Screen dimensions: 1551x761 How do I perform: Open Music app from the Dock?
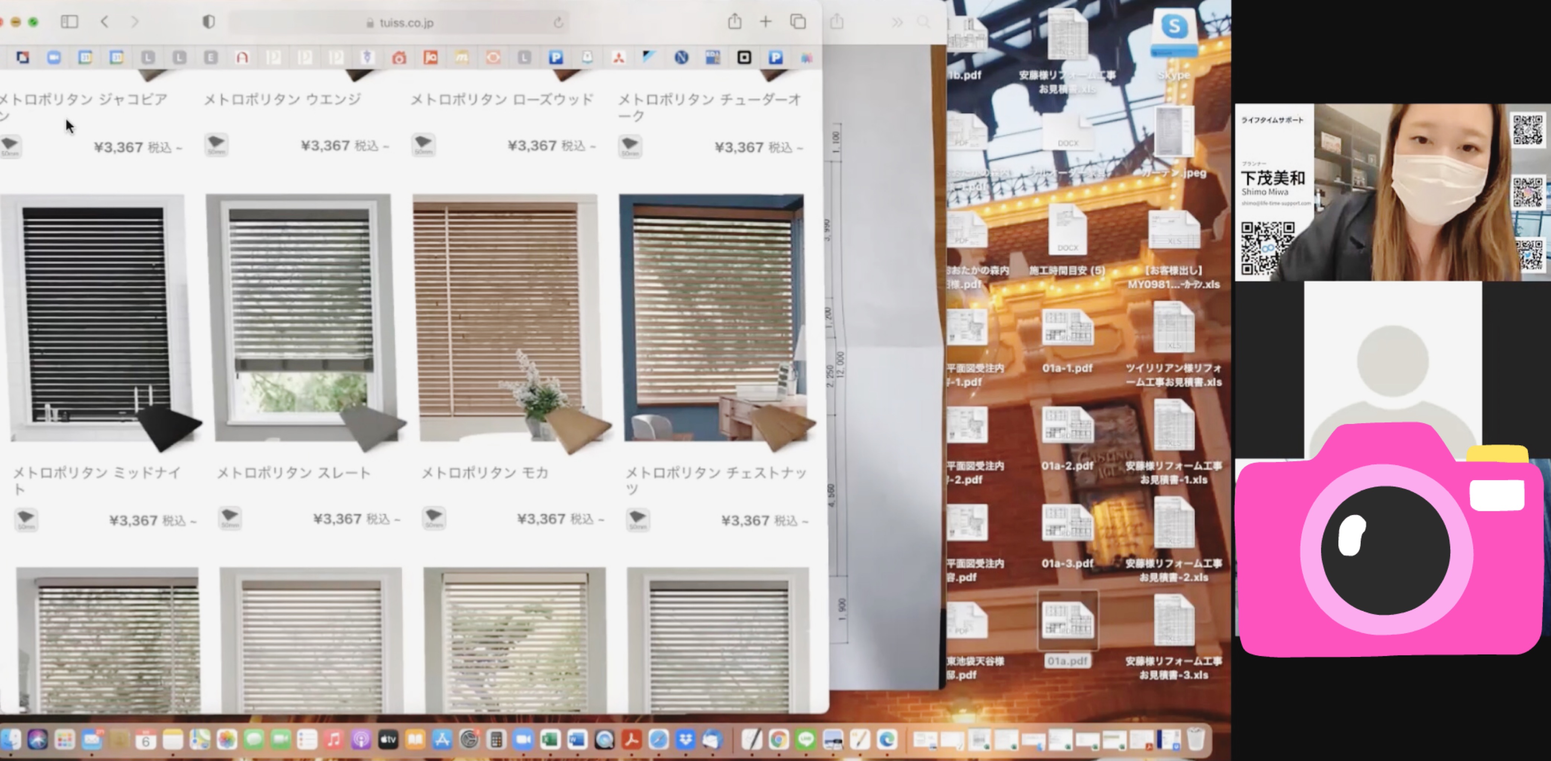coord(333,739)
